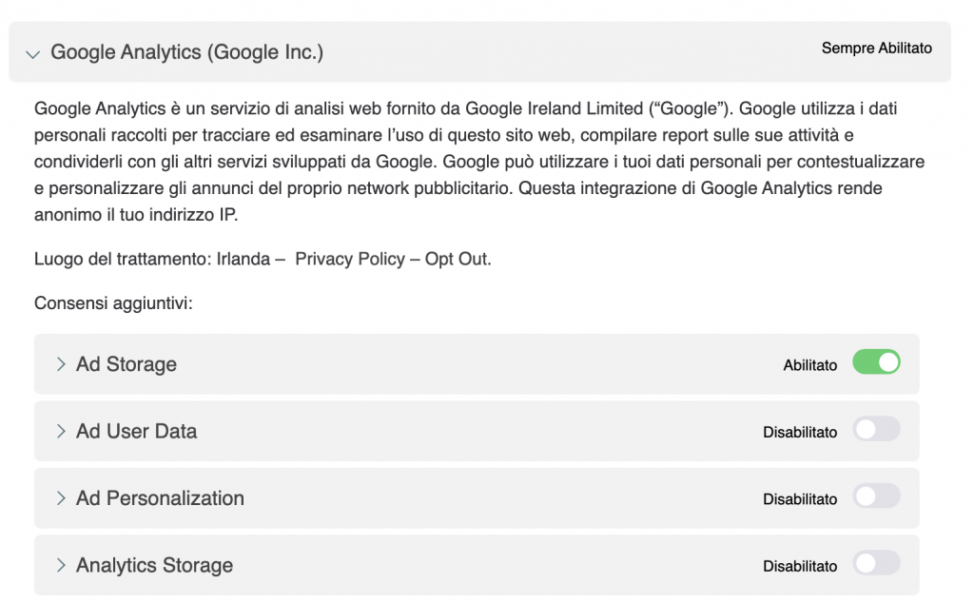The height and width of the screenshot is (603, 974).
Task: Click the Google Analytics (Google Inc.) header title
Action: point(187,52)
